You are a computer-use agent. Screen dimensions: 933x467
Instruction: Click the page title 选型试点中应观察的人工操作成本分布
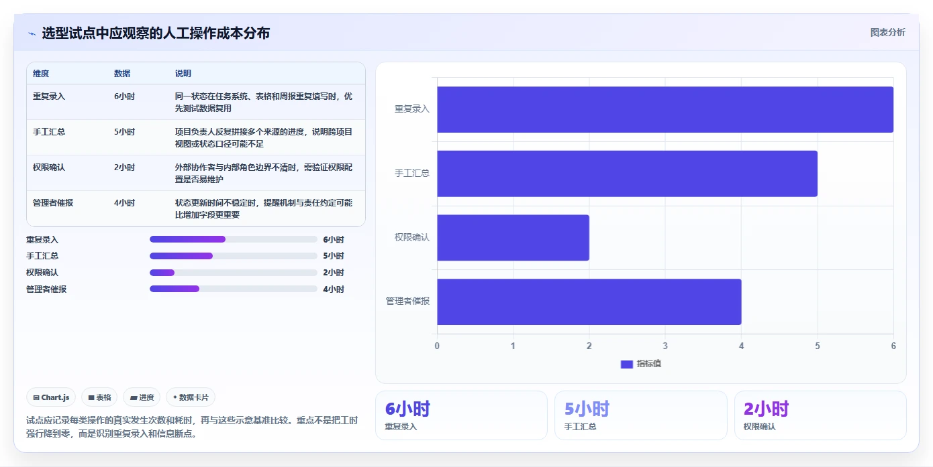(x=156, y=34)
